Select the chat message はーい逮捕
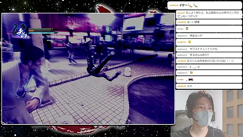Screen dimensions: 243x137 [209, 22]
